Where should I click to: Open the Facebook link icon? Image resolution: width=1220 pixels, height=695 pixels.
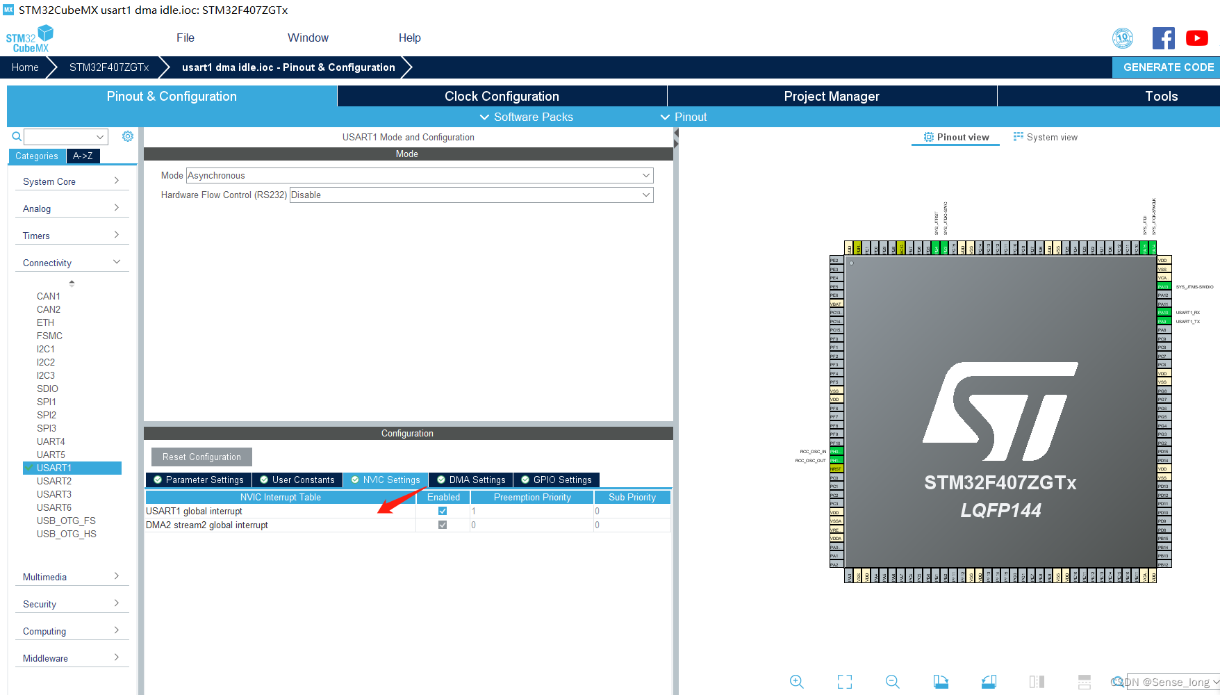1164,38
